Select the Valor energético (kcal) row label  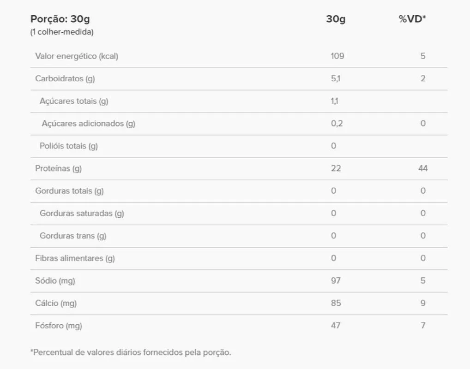(x=77, y=56)
